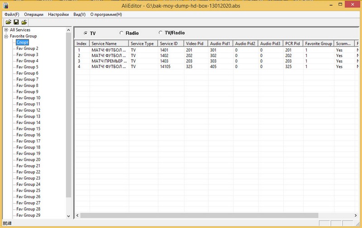362x228 pixels.
Task: Select Fav Group 2 in the tree
Action: [x=27, y=48]
